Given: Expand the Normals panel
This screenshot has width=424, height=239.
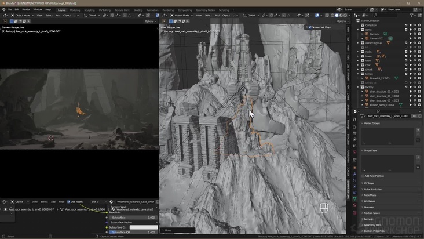Looking at the screenshot, I should pyautogui.click(x=368, y=207).
